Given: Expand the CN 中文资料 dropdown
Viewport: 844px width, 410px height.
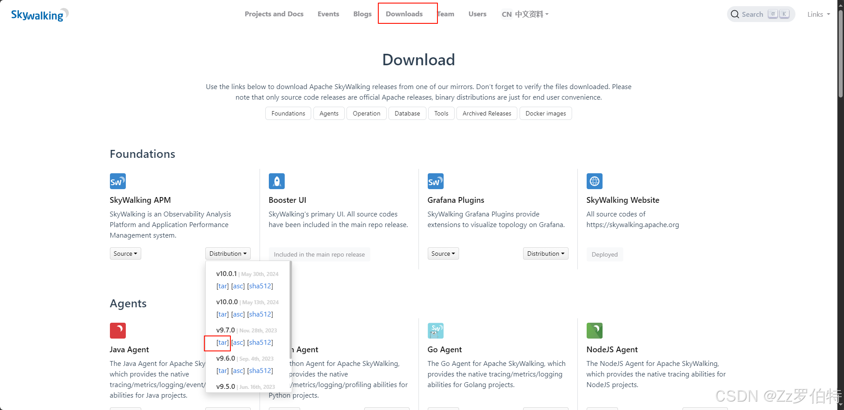Looking at the screenshot, I should [x=525, y=14].
